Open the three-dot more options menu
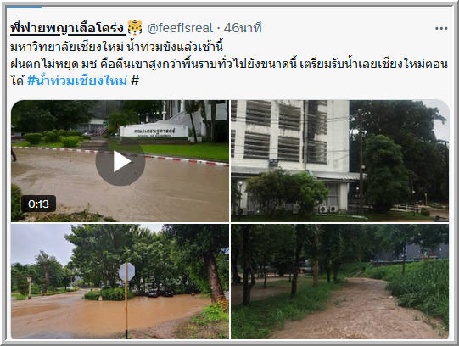Viewport: 459px width, 346px height. [441, 28]
